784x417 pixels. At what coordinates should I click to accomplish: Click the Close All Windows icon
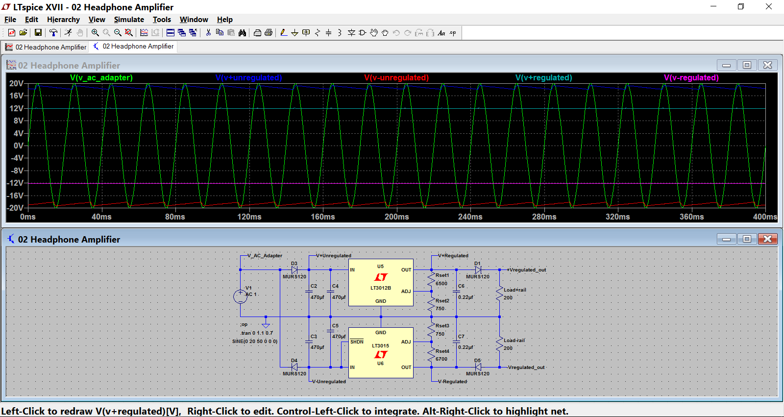coord(193,33)
